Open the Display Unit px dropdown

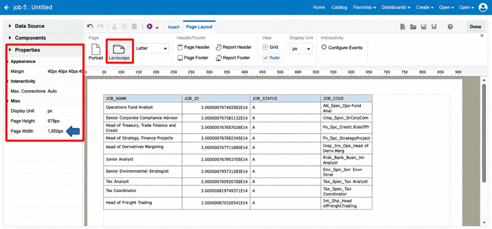tap(301, 48)
